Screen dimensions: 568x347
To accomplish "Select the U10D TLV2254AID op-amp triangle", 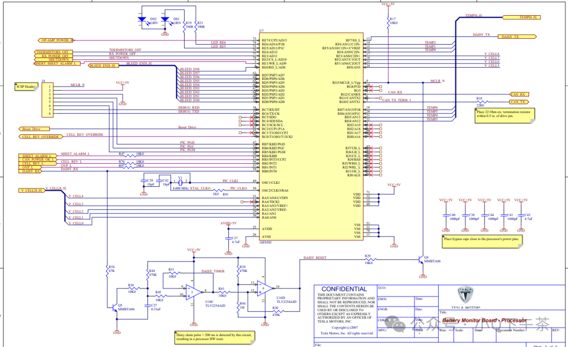I will coord(265,288).
